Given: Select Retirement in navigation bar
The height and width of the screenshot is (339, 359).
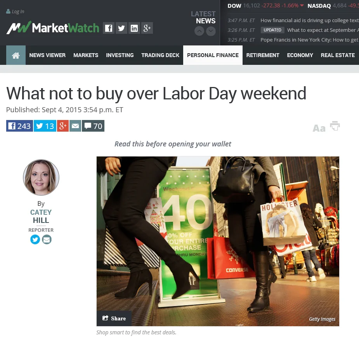Looking at the screenshot, I should point(263,55).
